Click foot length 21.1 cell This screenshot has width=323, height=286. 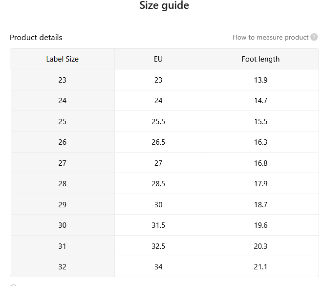[260, 267]
